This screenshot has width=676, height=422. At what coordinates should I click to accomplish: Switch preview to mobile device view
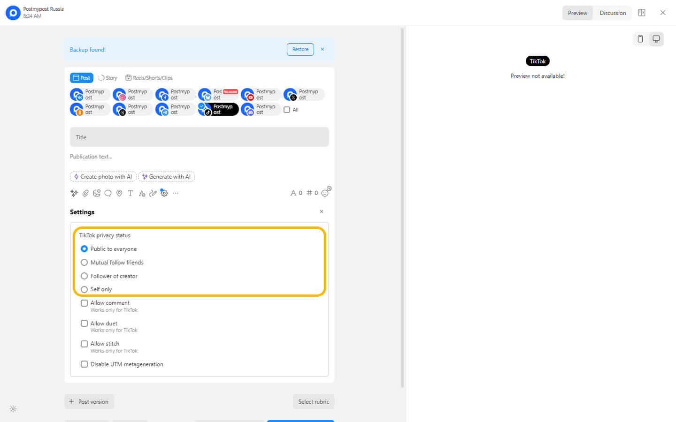point(640,39)
